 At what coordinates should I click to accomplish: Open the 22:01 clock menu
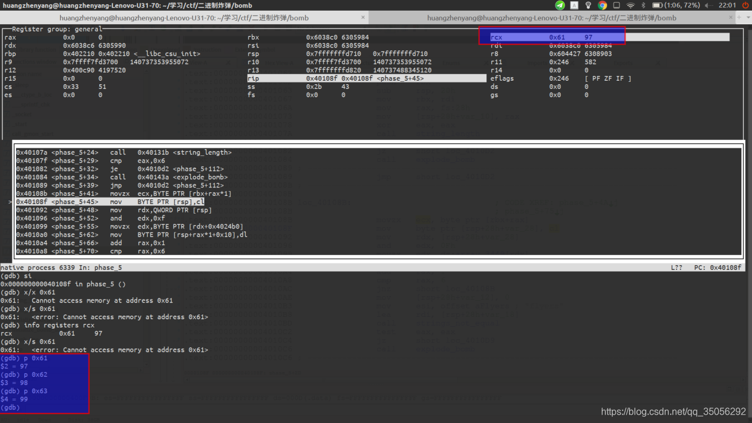[727, 5]
